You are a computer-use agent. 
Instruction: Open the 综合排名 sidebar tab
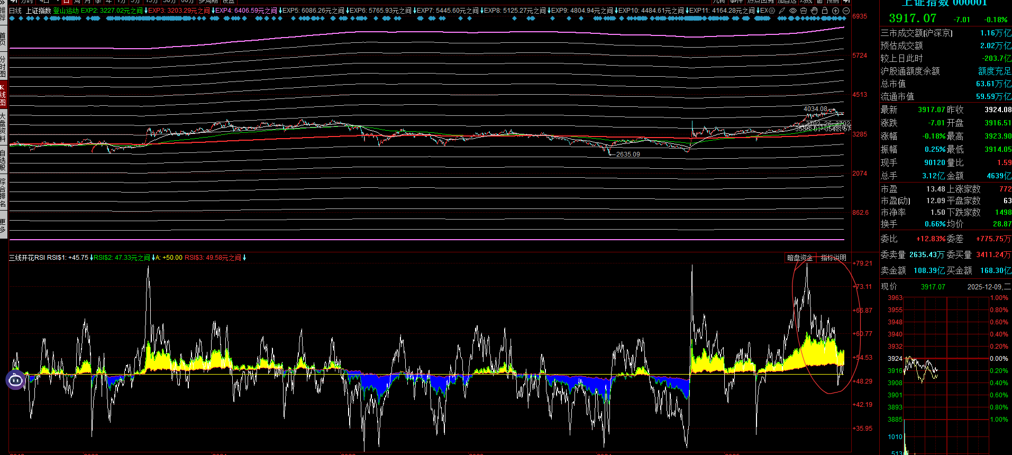3,193
